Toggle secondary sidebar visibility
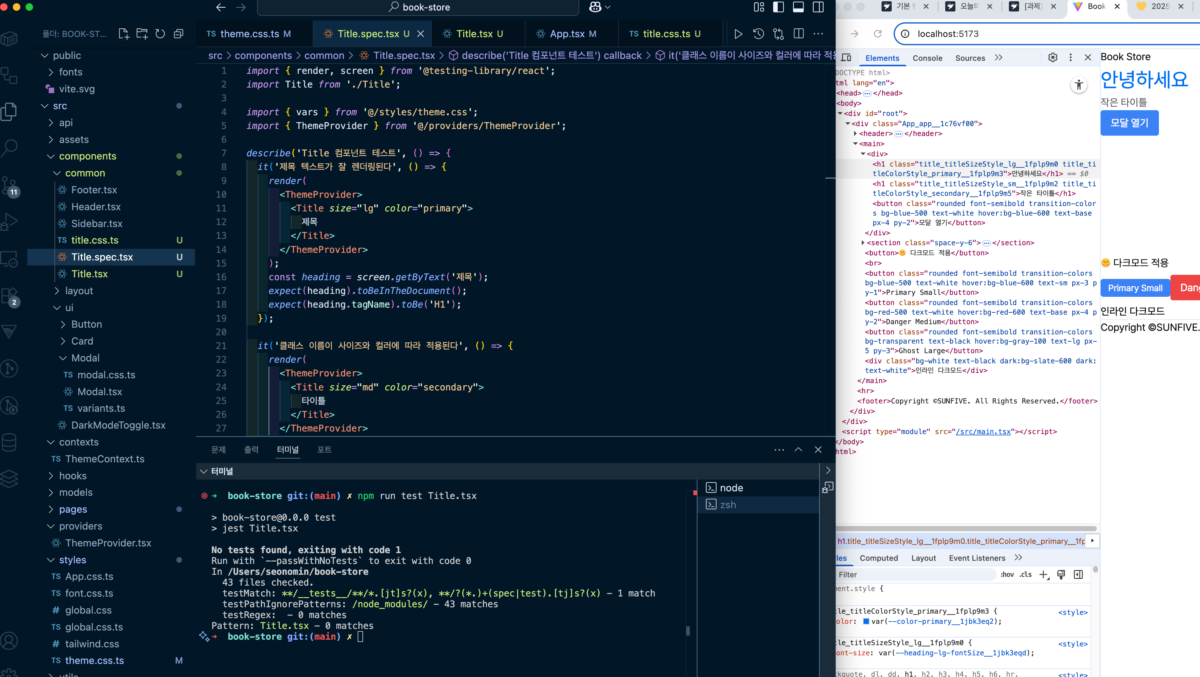This screenshot has width=1200, height=677. [x=818, y=7]
